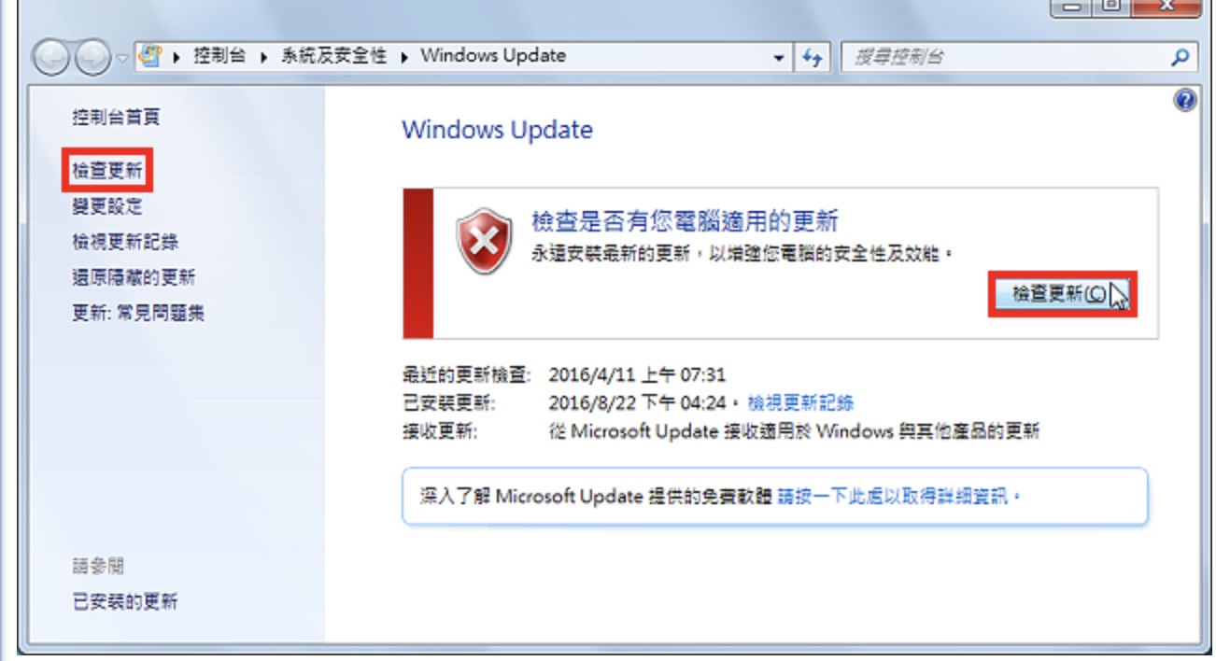
Task: Open 變更設定 in the sidebar
Action: pyautogui.click(x=107, y=206)
